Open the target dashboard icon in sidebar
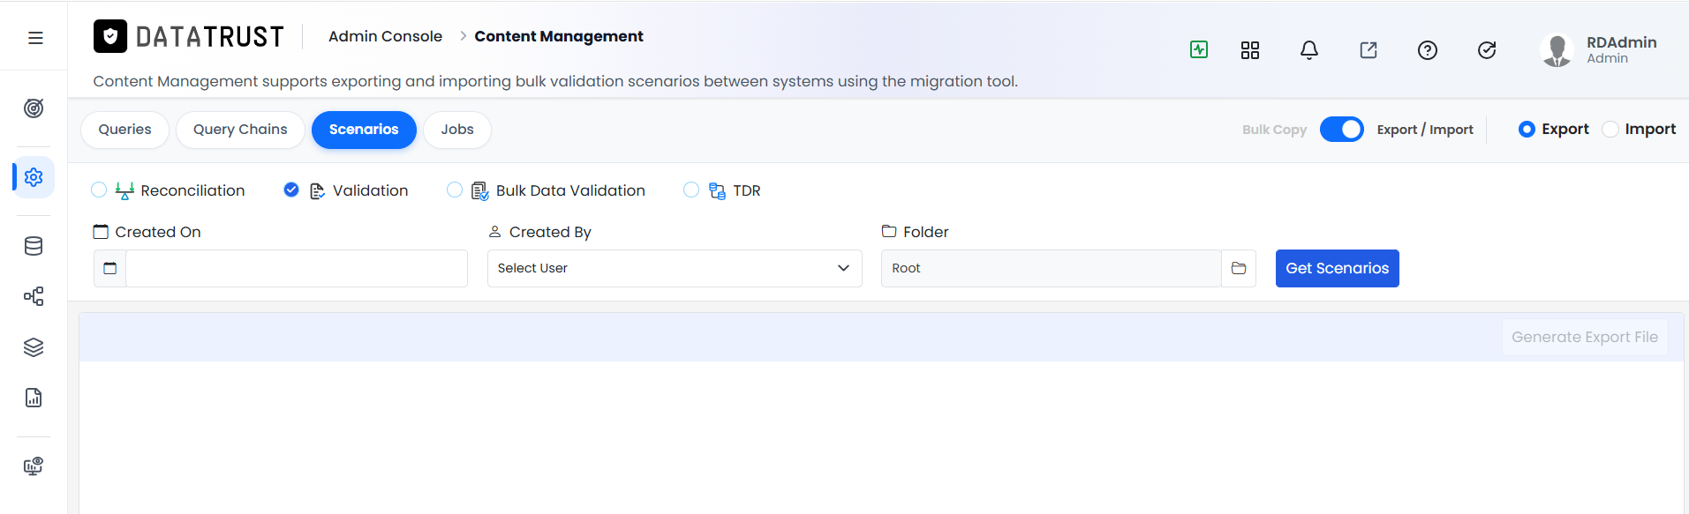 coord(34,108)
